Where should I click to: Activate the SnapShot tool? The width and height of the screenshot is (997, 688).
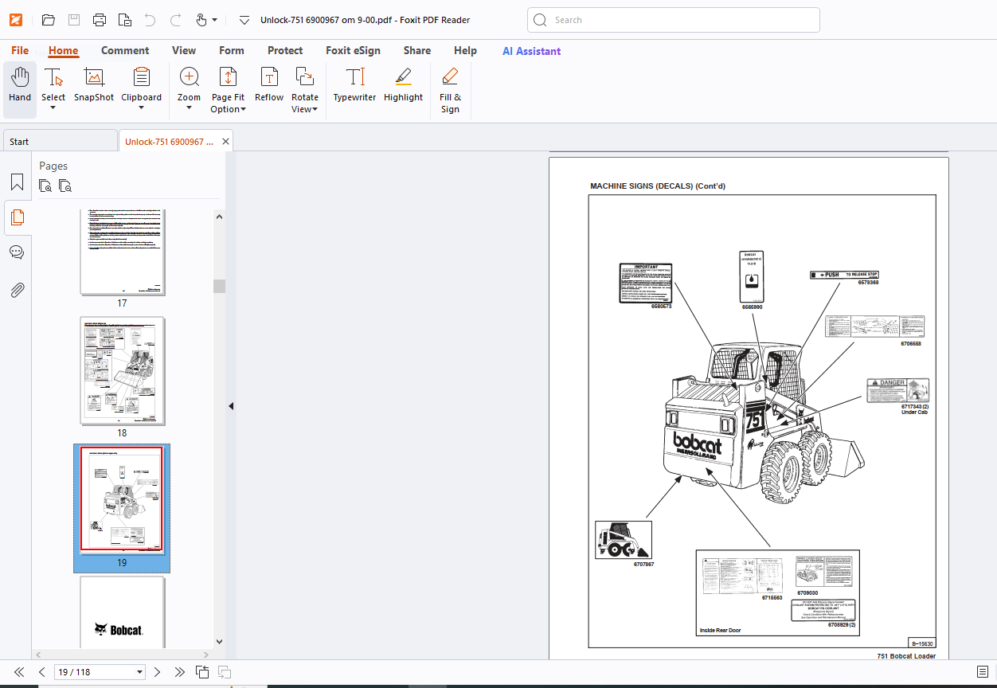tap(94, 84)
